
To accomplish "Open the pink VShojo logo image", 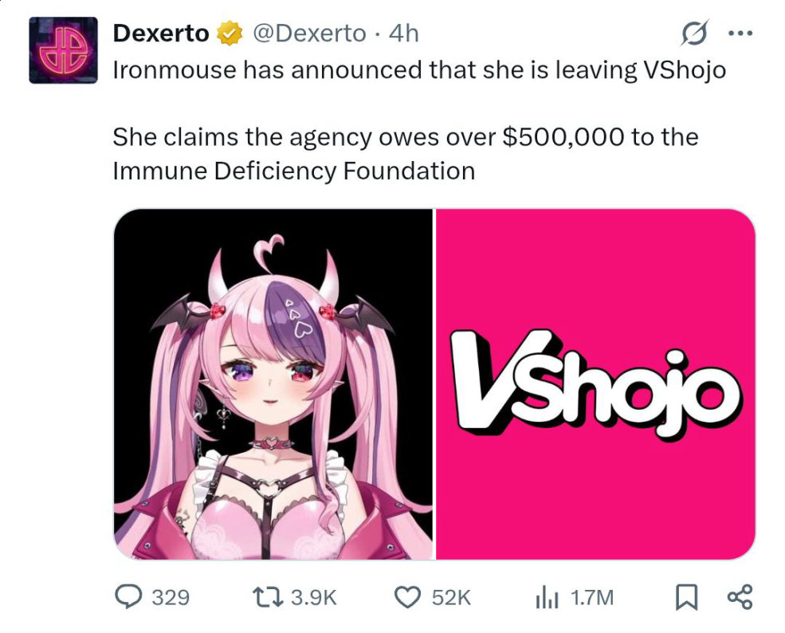I will click(595, 384).
